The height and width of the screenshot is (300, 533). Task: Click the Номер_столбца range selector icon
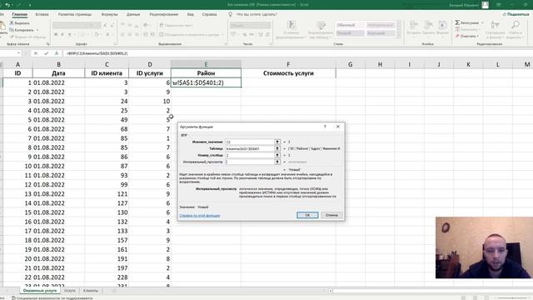pos(277,155)
